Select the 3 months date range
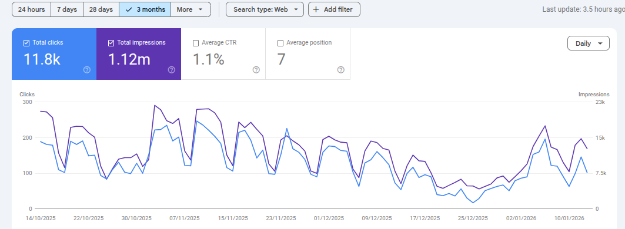This screenshot has height=229, width=625. pyautogui.click(x=145, y=9)
